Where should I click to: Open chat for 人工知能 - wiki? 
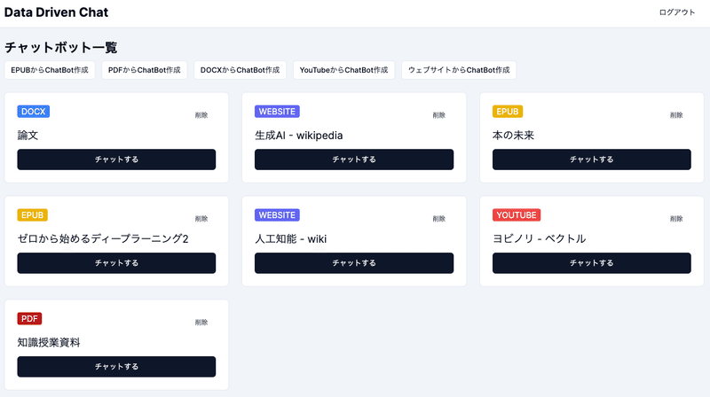(353, 263)
